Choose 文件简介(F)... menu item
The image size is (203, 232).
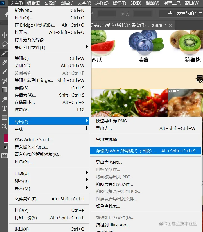pos(49,199)
